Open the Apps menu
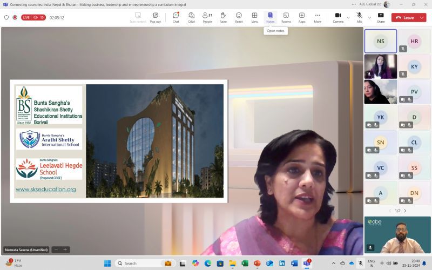Viewport: 432px width, 270px height. 302,17
